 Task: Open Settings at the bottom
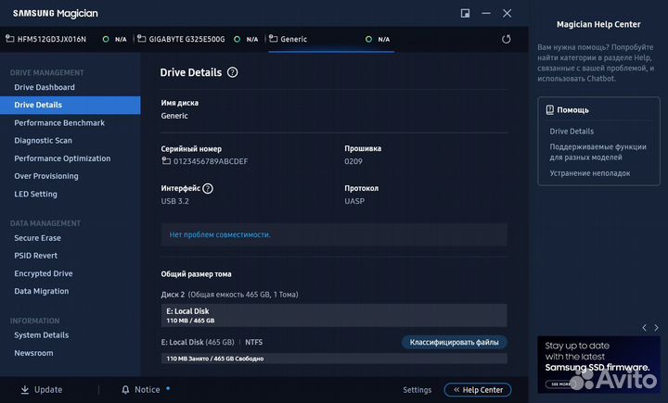pos(417,390)
